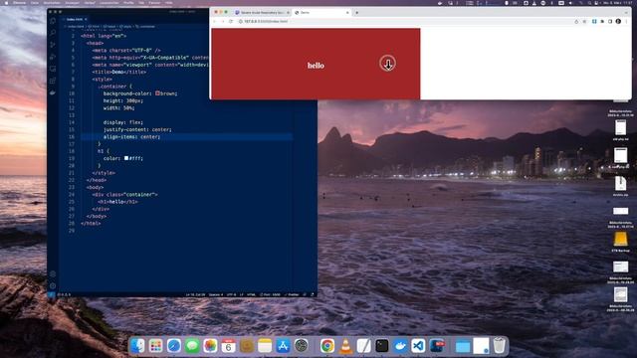Click the hello heading in the page
This screenshot has width=637, height=358.
point(316,66)
